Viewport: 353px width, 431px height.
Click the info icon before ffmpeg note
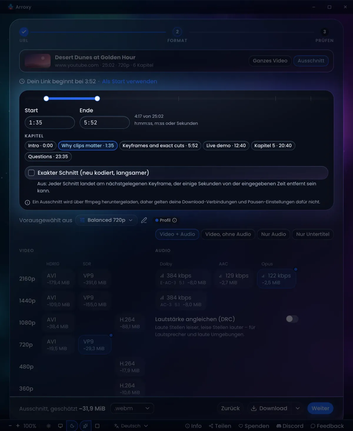point(27,202)
